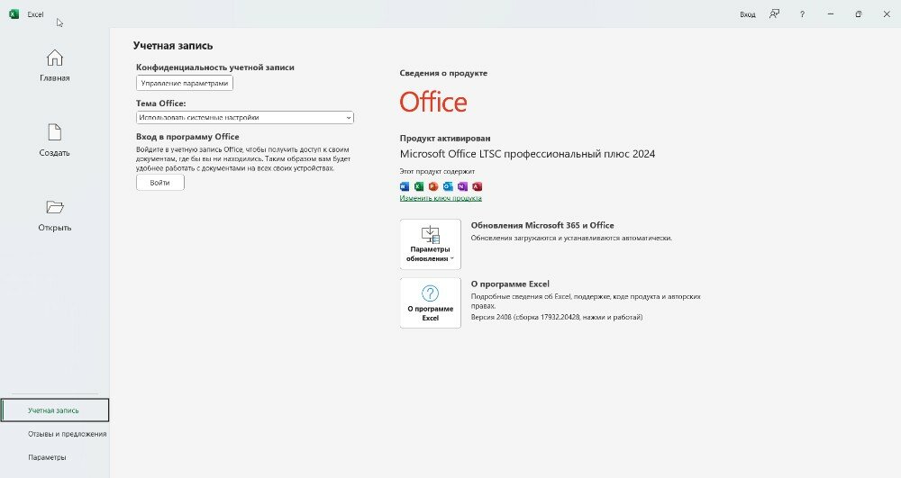Click the feedback person icon in title bar
Viewport: 901px width, 478px height.
[775, 14]
